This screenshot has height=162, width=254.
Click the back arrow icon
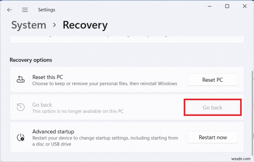pyautogui.click(x=10, y=10)
